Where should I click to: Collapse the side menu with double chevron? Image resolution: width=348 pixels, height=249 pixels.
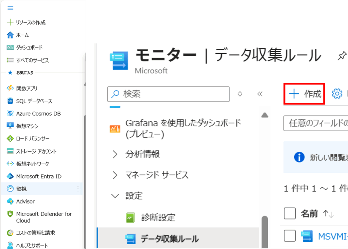(x=260, y=94)
